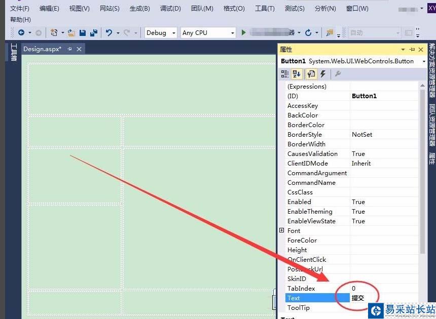Select the Design.aspx document tab
The width and height of the screenshot is (436, 319).
(x=43, y=49)
